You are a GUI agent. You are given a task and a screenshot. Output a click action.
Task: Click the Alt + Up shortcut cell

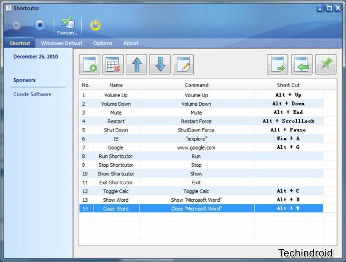point(288,95)
